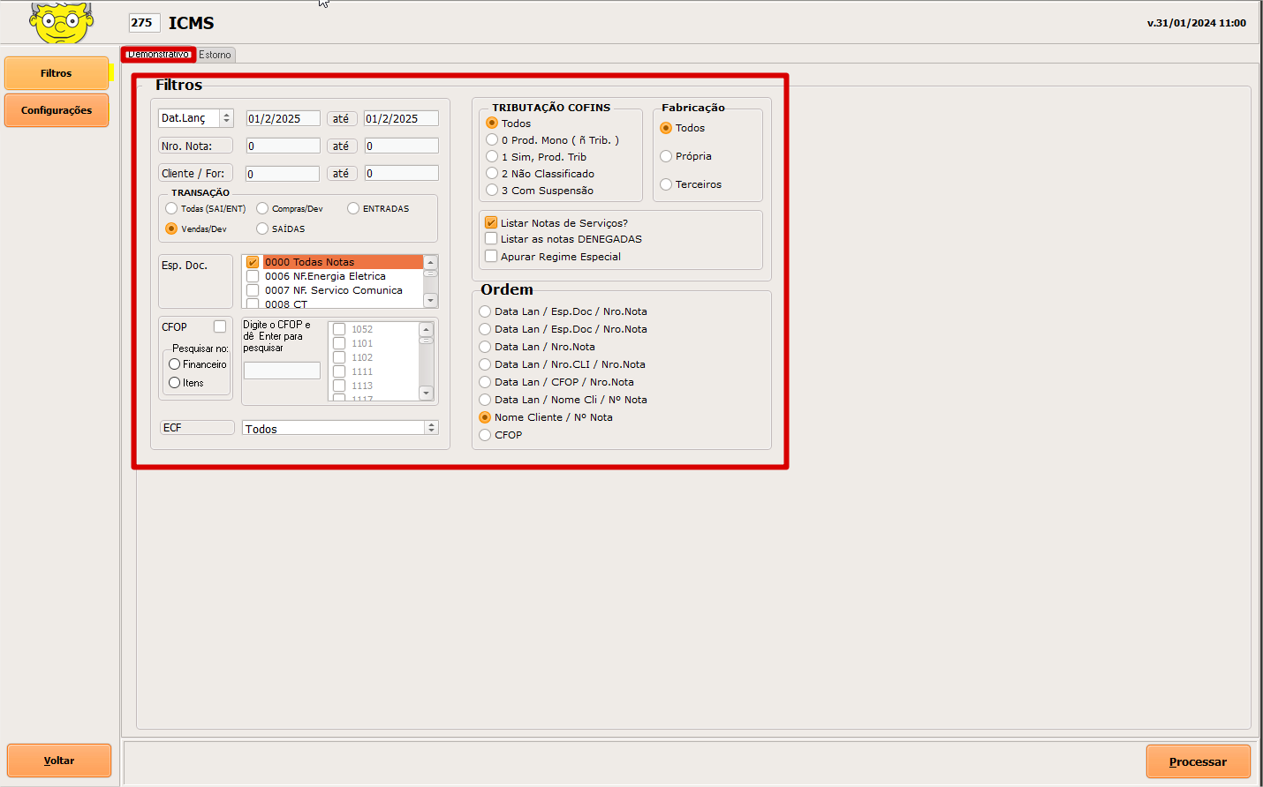This screenshot has width=1263, height=787.
Task: Enable the CFOP filter checkbox
Action: point(220,326)
